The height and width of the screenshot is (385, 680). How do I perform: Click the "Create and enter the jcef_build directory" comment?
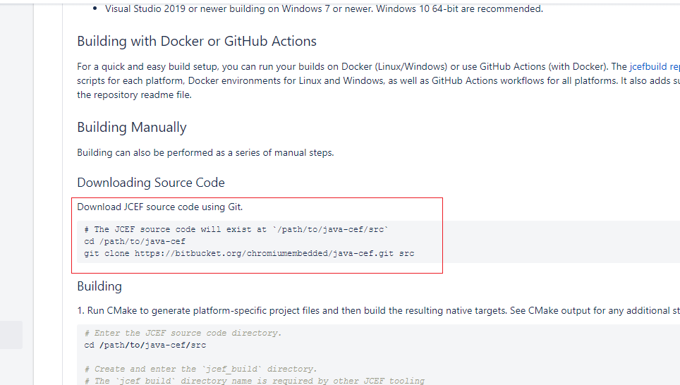[x=200, y=369]
